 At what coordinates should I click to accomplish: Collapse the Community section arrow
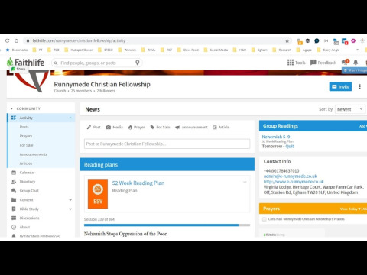11,108
